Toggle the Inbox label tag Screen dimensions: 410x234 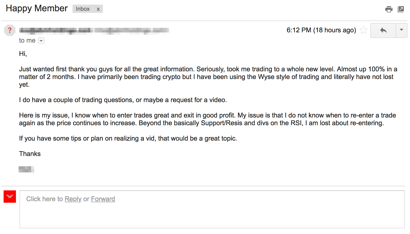pyautogui.click(x=82, y=9)
